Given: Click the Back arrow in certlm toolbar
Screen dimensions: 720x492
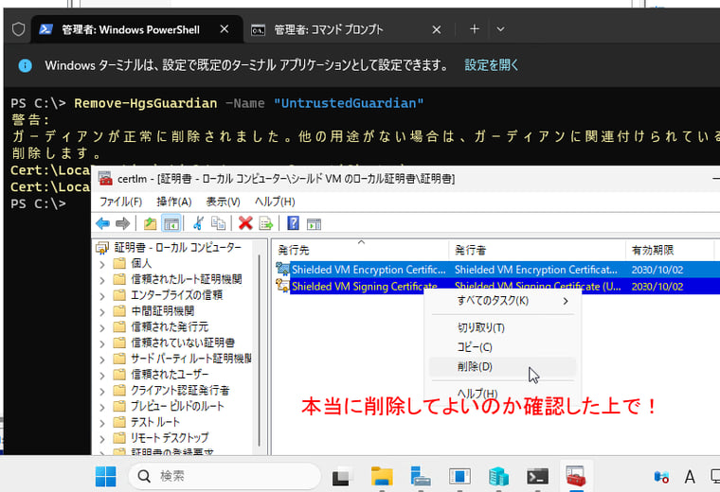Looking at the screenshot, I should click(x=103, y=223).
